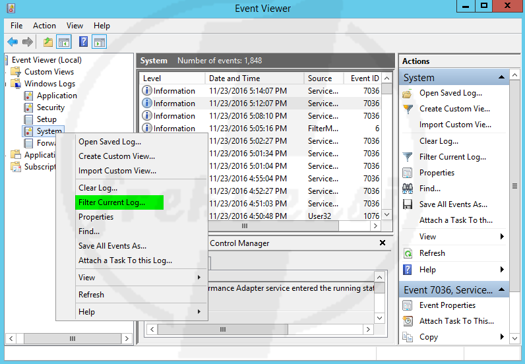This screenshot has width=525, height=364.
Task: Expand the View submenu arrow in Actions pane
Action: [x=502, y=237]
